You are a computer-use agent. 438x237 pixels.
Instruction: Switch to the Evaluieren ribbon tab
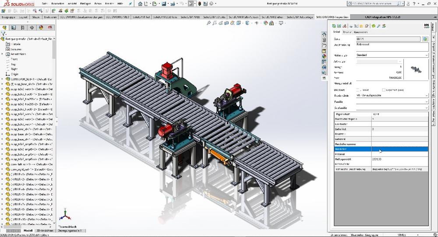click(x=50, y=17)
